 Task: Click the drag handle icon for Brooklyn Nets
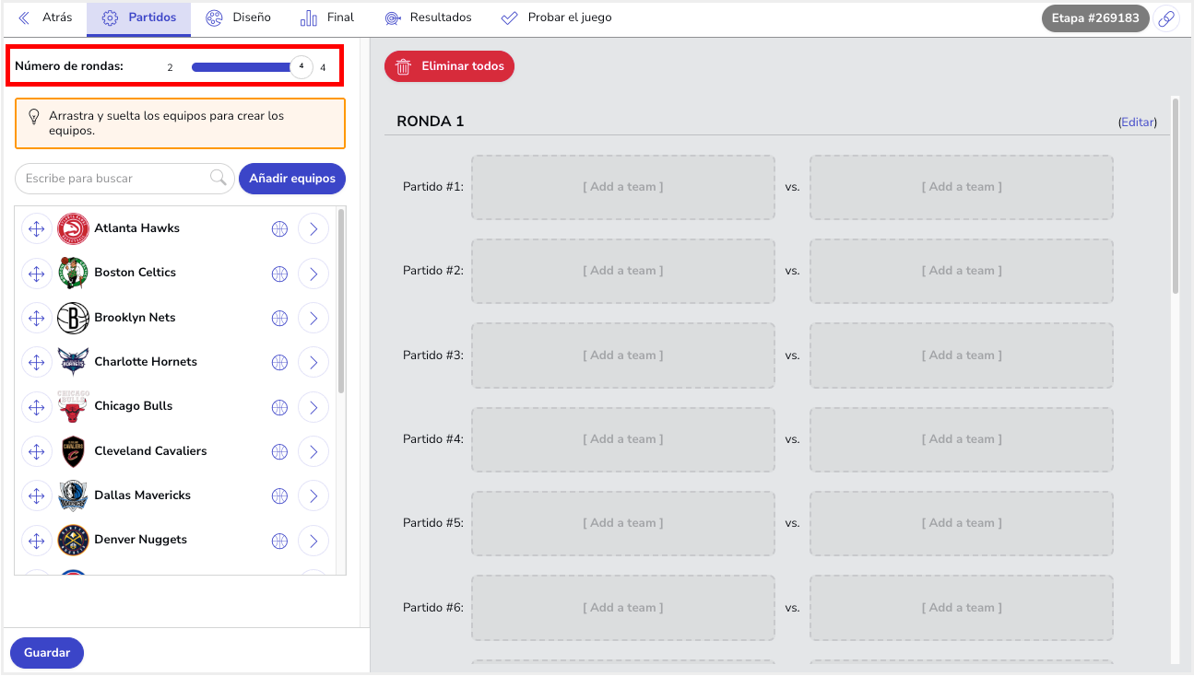[37, 318]
